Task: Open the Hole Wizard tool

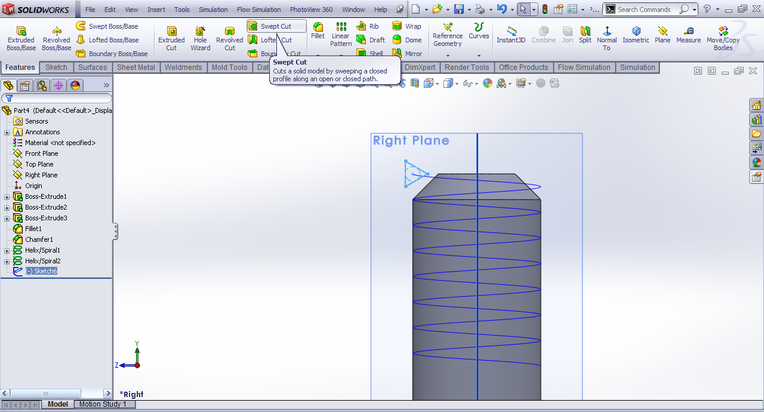Action: click(201, 38)
